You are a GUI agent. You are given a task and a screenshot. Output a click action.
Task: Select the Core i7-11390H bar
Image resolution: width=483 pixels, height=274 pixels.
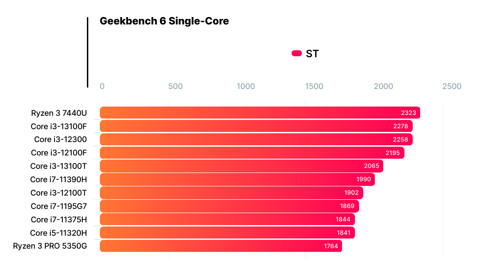237,179
